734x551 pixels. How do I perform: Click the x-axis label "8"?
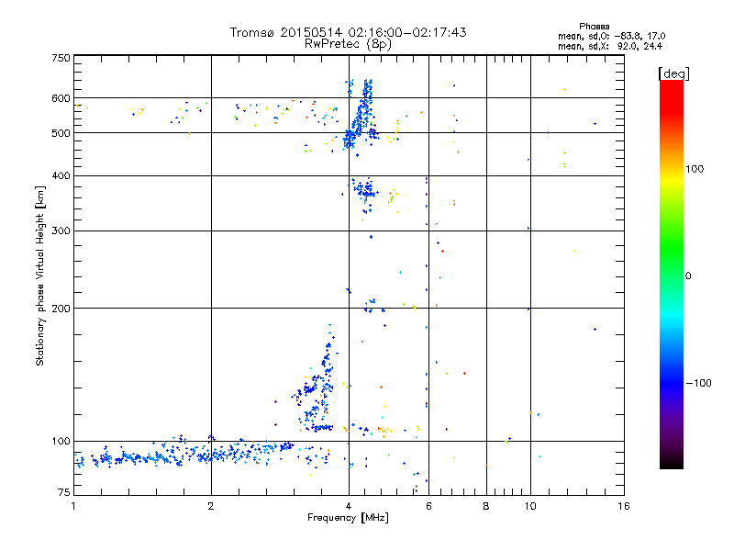tap(486, 506)
